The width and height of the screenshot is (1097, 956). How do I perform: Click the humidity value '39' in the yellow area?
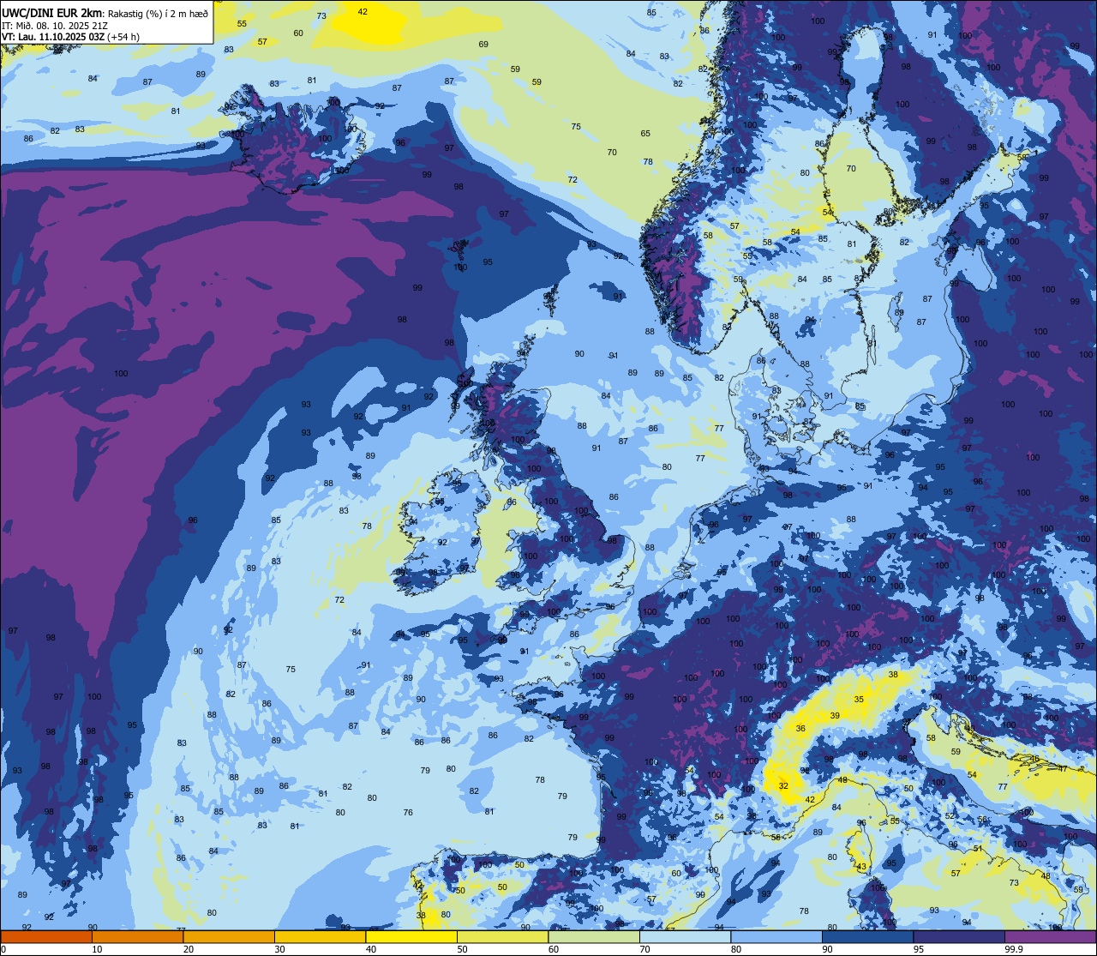835,715
